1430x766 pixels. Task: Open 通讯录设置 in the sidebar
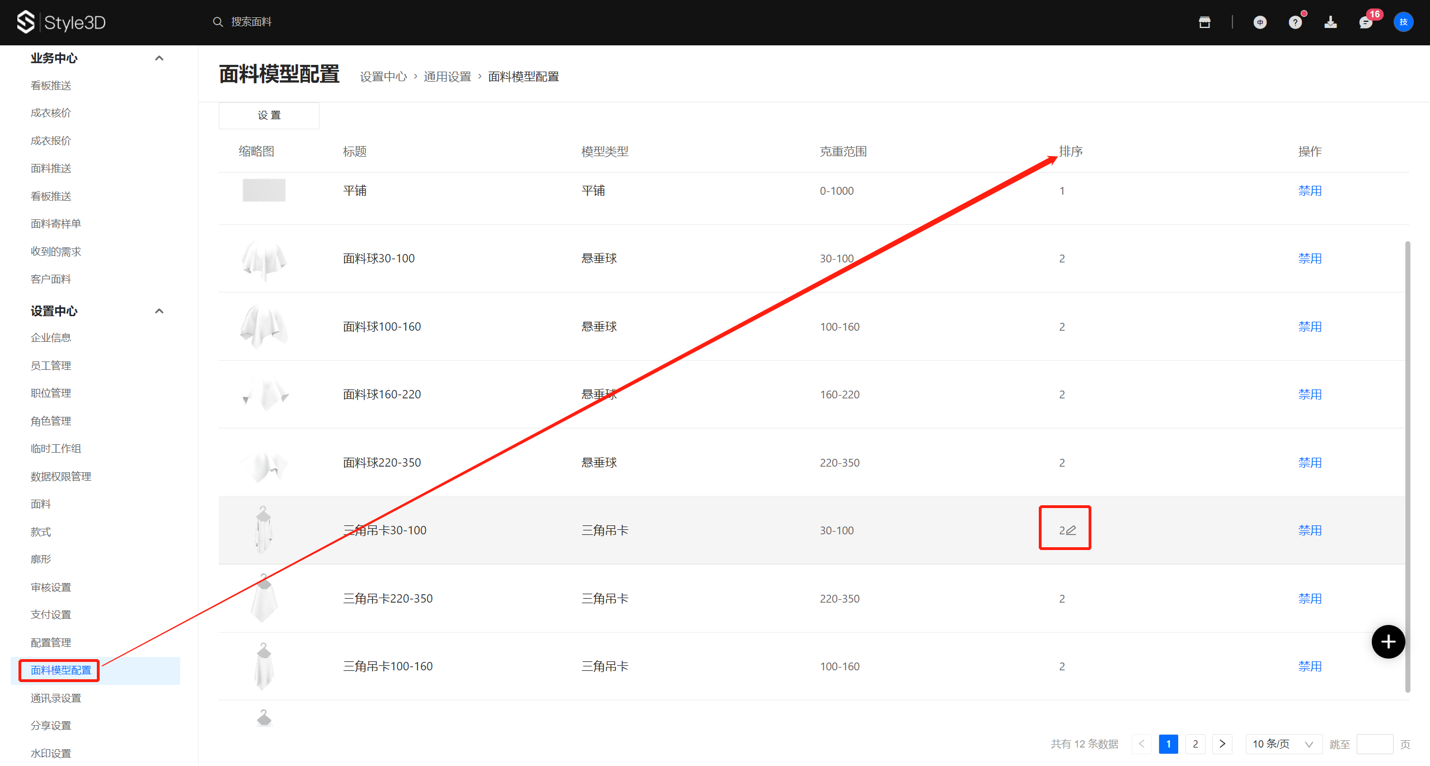click(x=56, y=698)
